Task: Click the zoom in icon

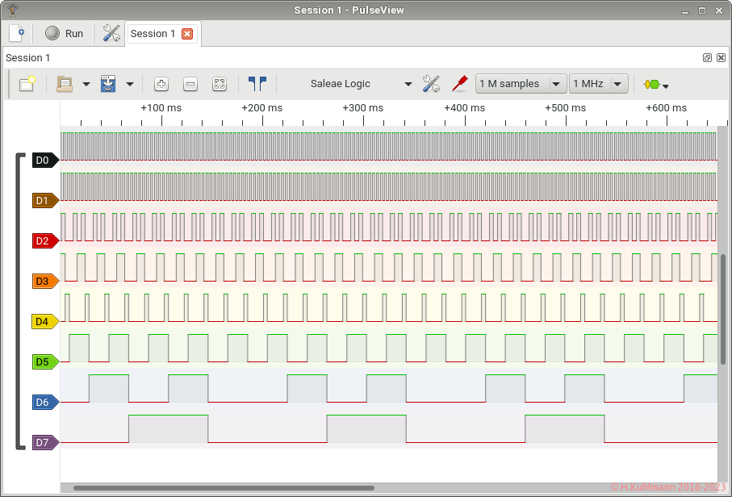Action: (161, 84)
